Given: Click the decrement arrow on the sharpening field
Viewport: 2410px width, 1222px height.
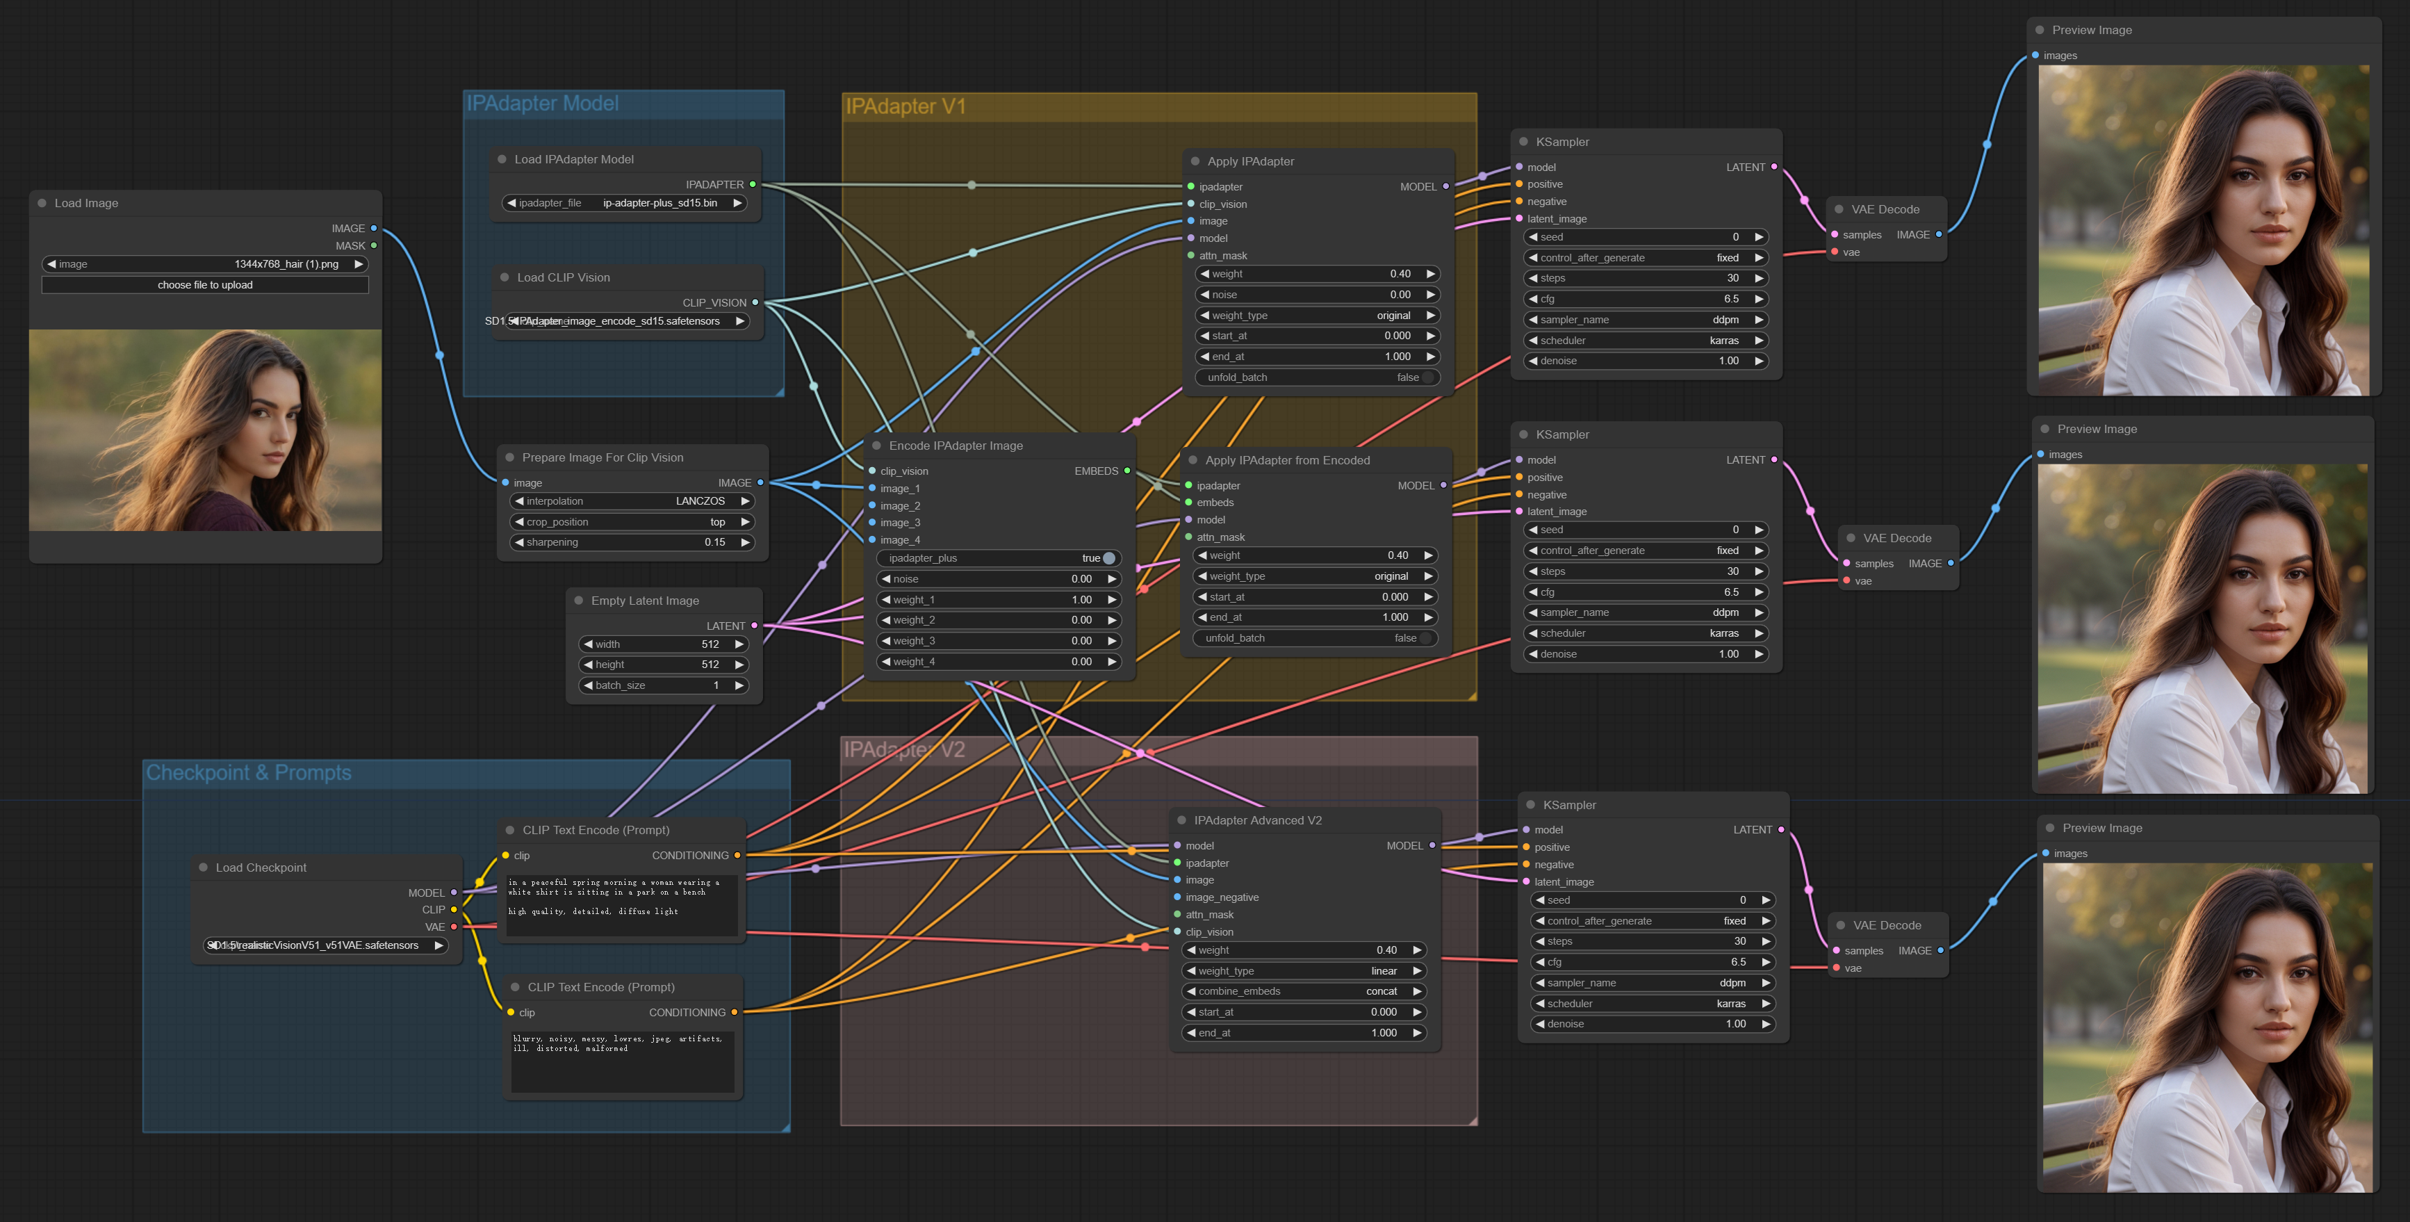Looking at the screenshot, I should click(x=519, y=543).
